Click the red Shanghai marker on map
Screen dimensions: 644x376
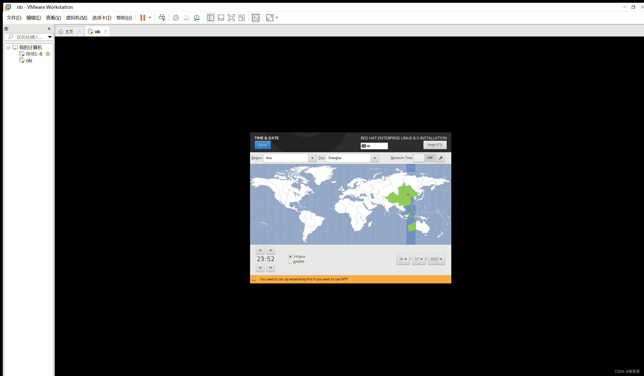click(408, 195)
